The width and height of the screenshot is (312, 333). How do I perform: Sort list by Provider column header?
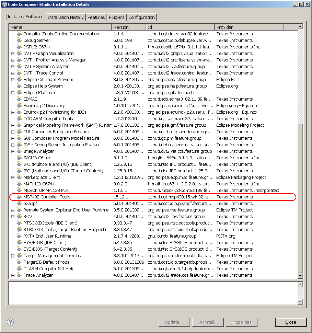[x=249, y=27]
